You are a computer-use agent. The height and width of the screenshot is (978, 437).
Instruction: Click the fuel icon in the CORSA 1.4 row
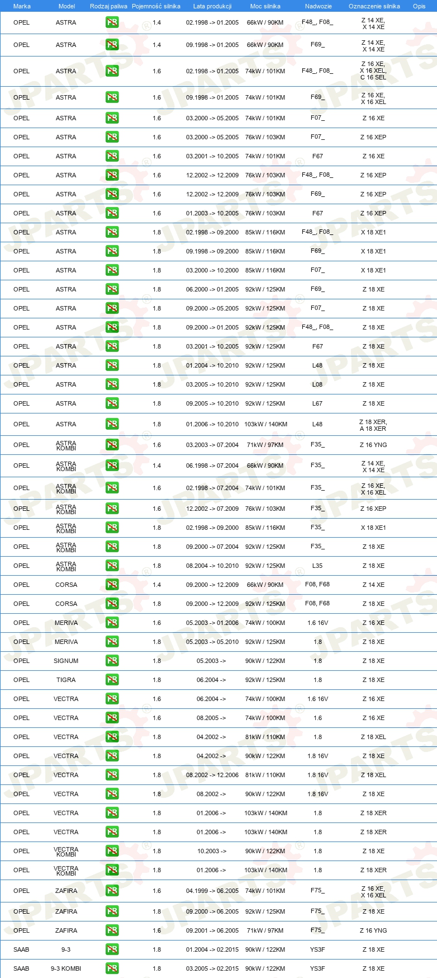click(x=112, y=585)
